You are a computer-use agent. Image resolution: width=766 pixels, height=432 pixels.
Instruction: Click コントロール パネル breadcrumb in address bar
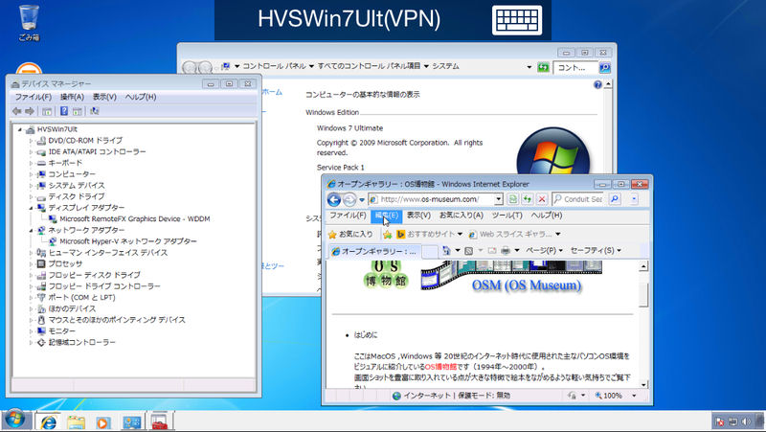[274, 66]
